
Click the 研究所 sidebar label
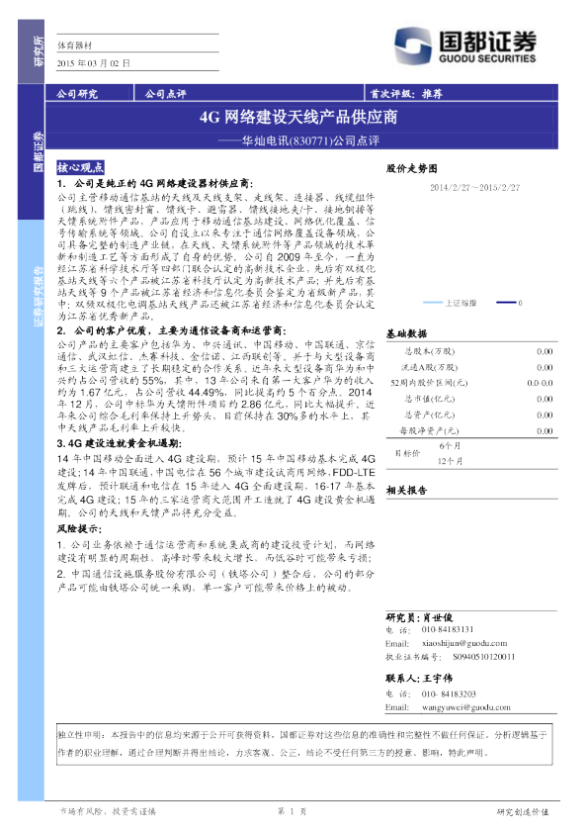point(39,51)
